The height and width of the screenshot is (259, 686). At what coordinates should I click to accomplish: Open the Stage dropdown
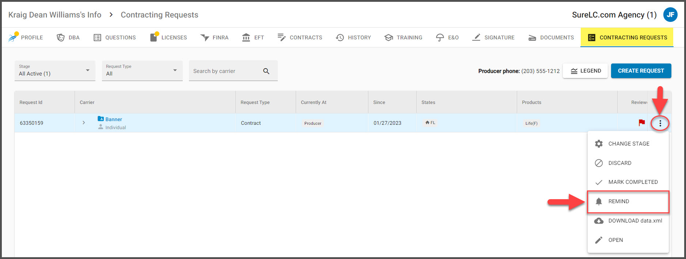tap(55, 71)
